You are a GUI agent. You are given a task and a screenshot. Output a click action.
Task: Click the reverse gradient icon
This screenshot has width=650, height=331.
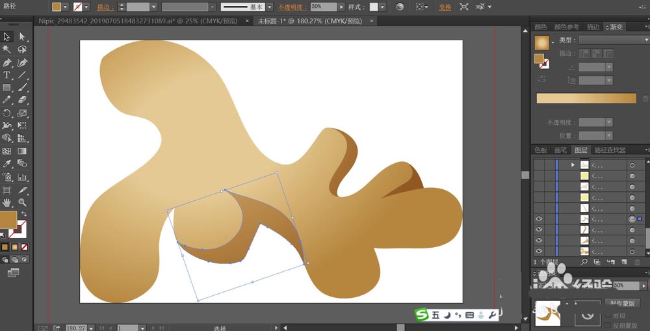click(541, 79)
